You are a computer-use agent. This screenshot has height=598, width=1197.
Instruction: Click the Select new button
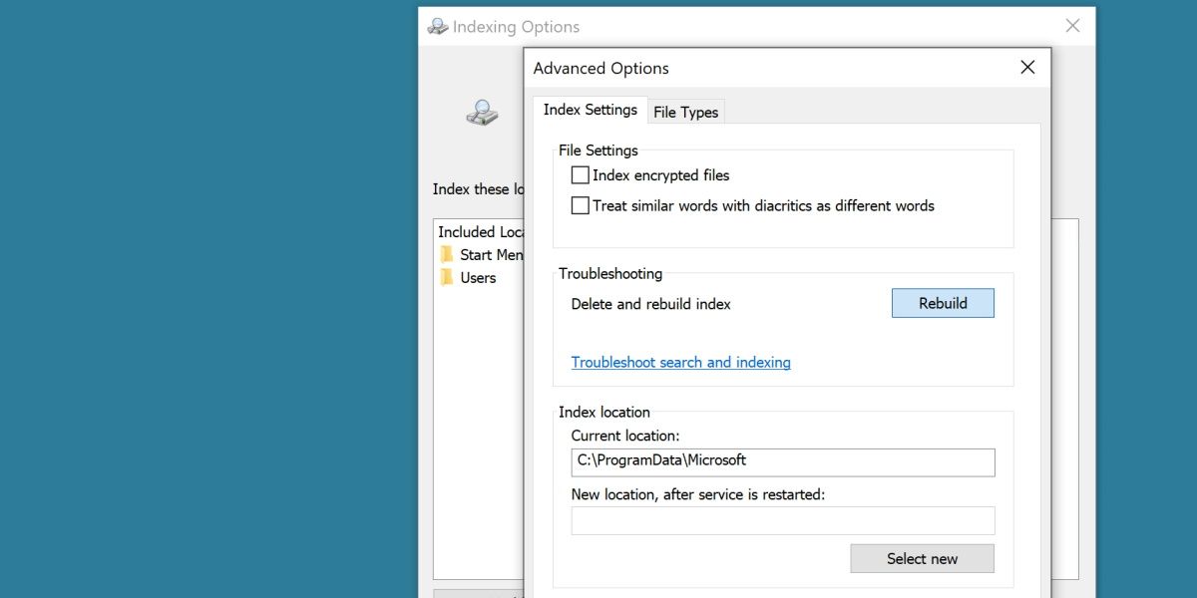coord(921,558)
